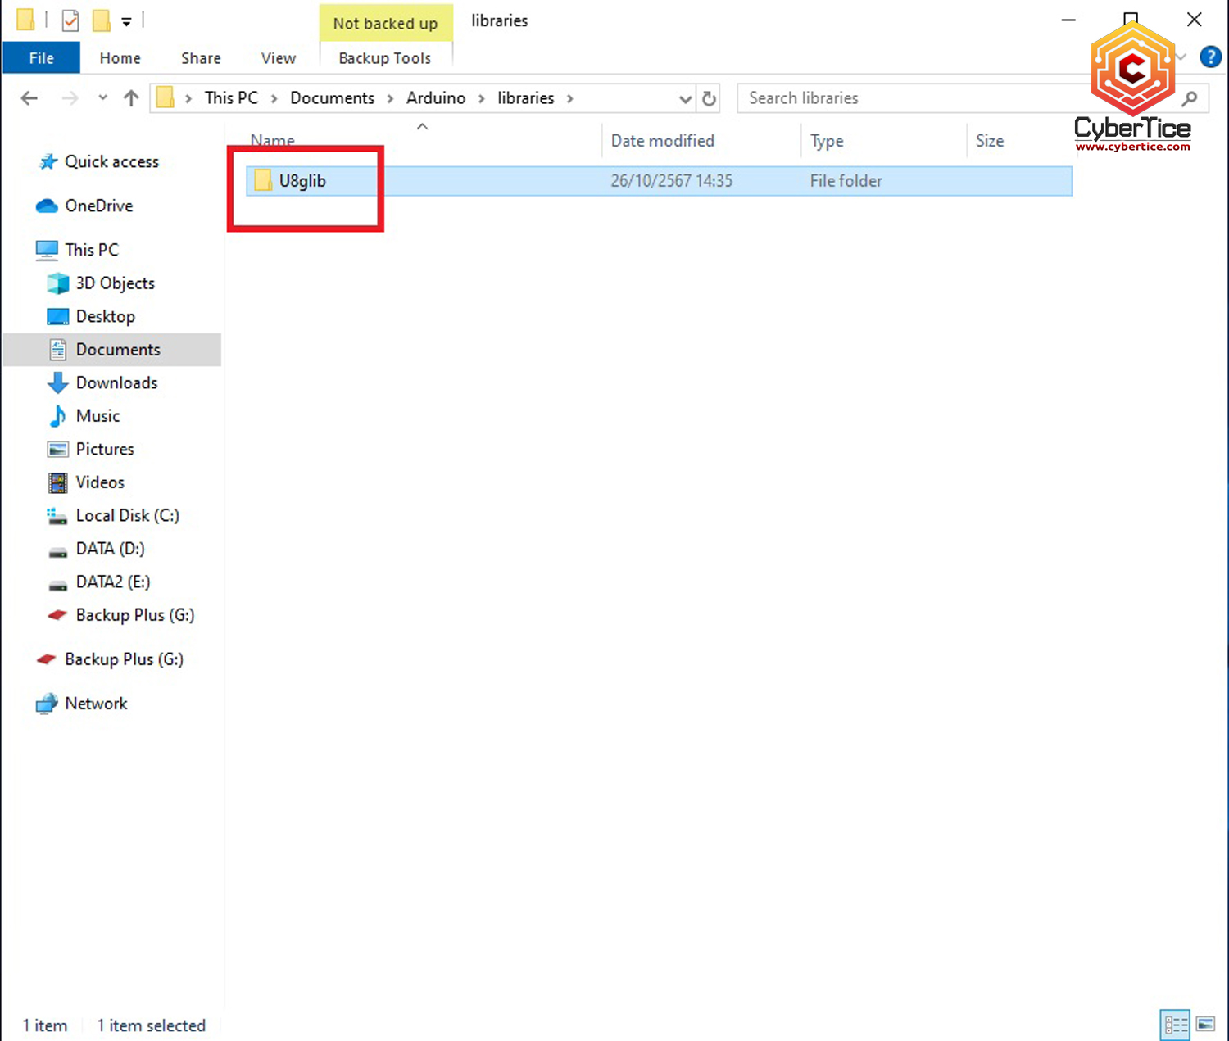Select the Backup Tools tab
The height and width of the screenshot is (1041, 1229).
(384, 58)
